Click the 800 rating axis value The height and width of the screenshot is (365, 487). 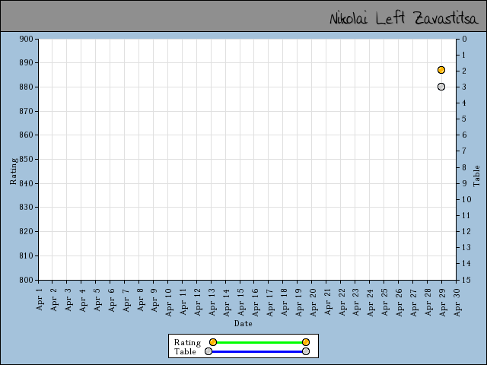[x=26, y=280]
